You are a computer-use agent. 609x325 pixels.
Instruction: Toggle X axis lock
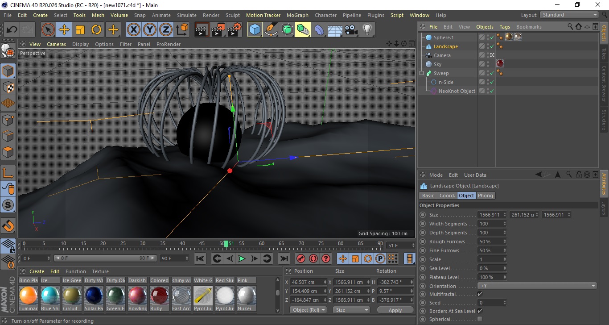coord(133,30)
